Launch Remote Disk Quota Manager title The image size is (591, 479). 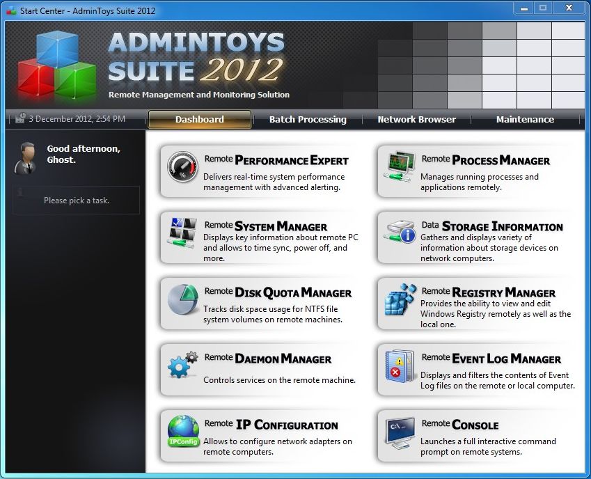(x=278, y=292)
